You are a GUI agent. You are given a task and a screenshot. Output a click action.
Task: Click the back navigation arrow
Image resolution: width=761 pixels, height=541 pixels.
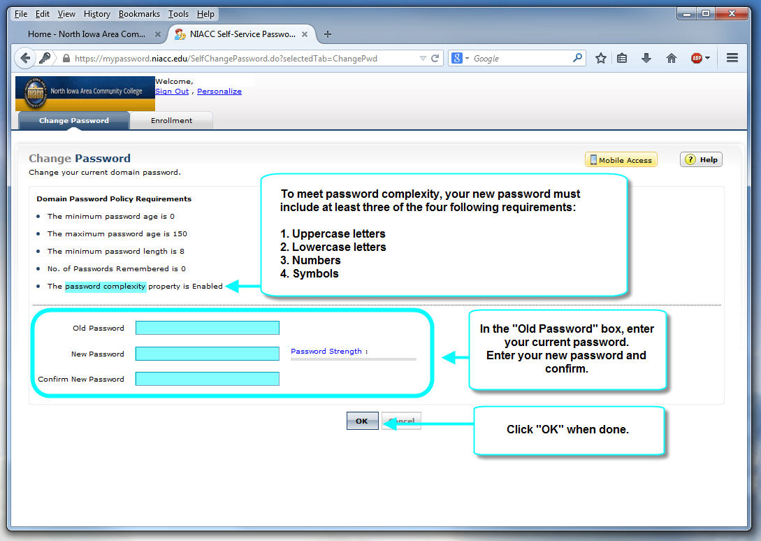[x=26, y=58]
